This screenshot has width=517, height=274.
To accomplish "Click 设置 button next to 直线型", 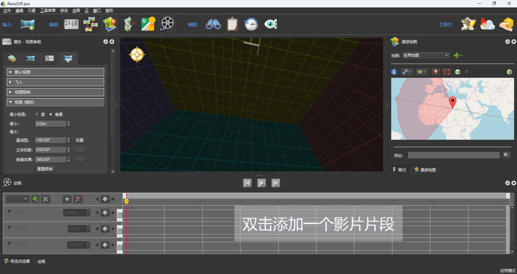I will pos(80,140).
